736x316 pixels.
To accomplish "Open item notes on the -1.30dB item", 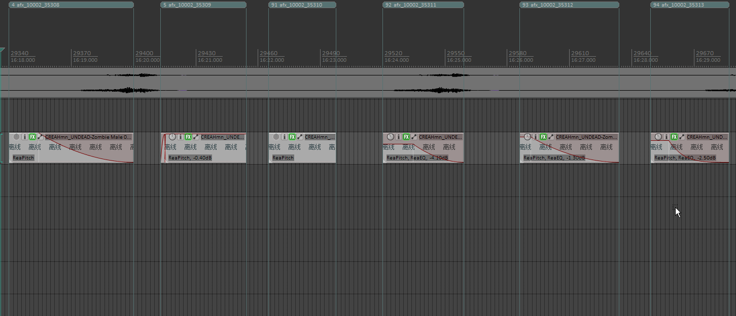I will [536, 137].
